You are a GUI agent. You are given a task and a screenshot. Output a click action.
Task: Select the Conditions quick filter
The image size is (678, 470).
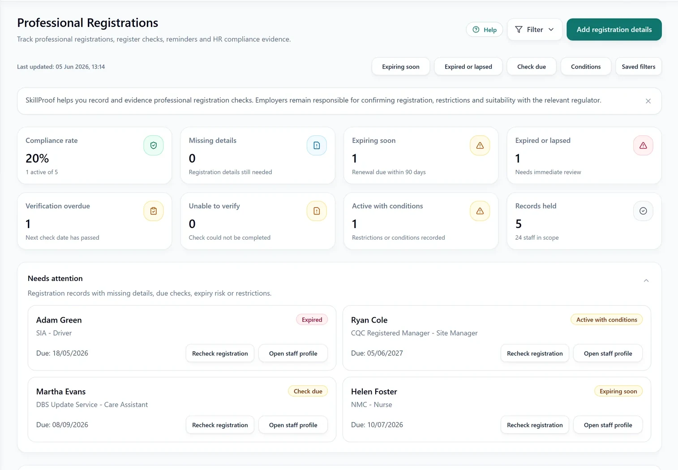pos(586,67)
